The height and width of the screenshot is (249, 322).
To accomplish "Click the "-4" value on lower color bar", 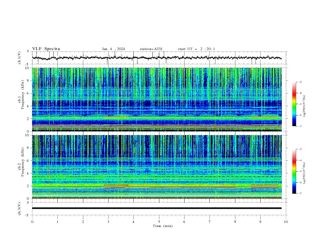I will pyautogui.click(x=300, y=160).
